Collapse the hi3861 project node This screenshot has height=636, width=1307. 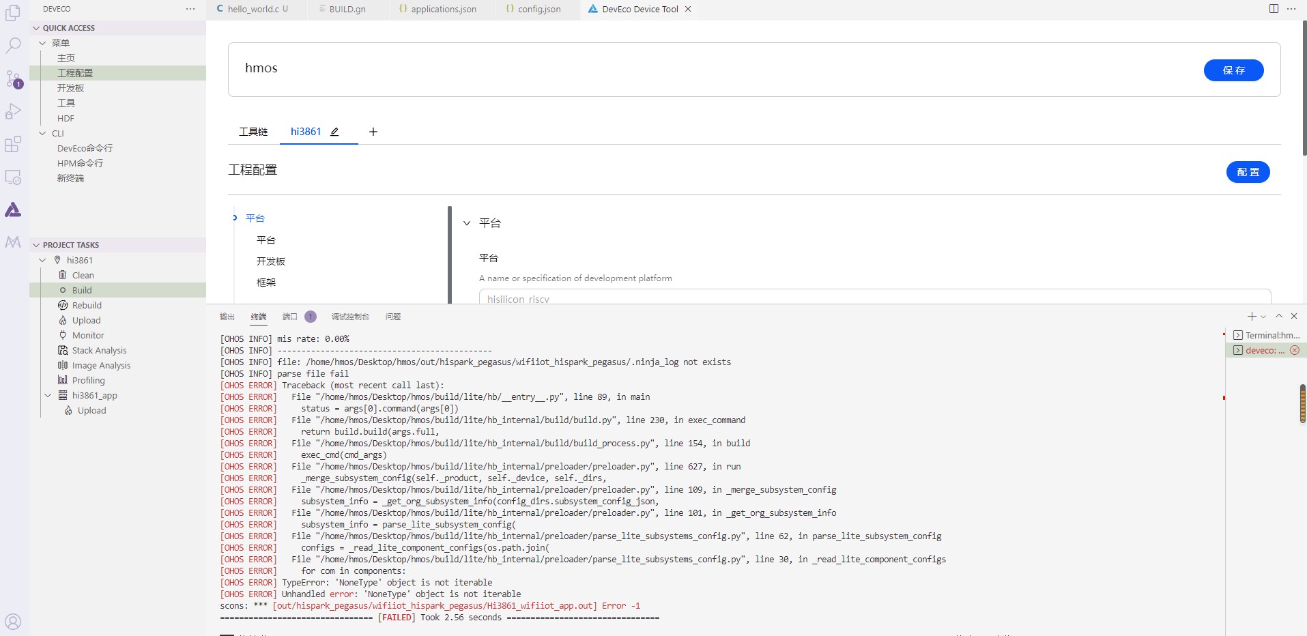coord(42,260)
